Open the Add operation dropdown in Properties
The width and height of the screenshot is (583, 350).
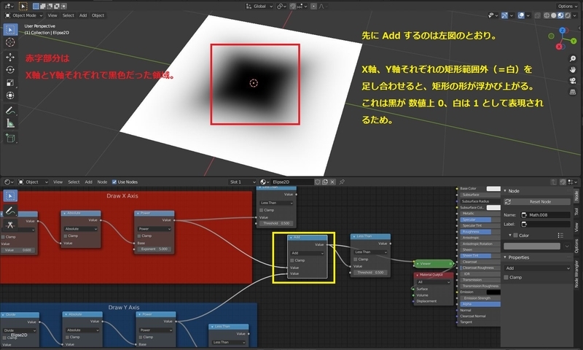[537, 268]
